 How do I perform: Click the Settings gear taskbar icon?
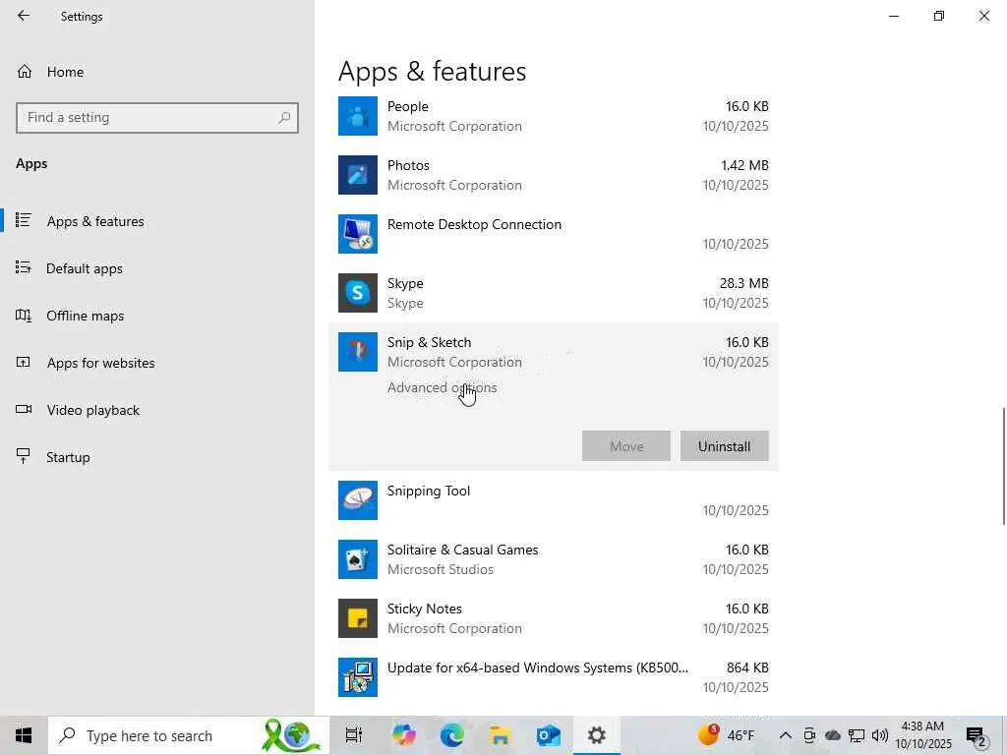pos(597,735)
